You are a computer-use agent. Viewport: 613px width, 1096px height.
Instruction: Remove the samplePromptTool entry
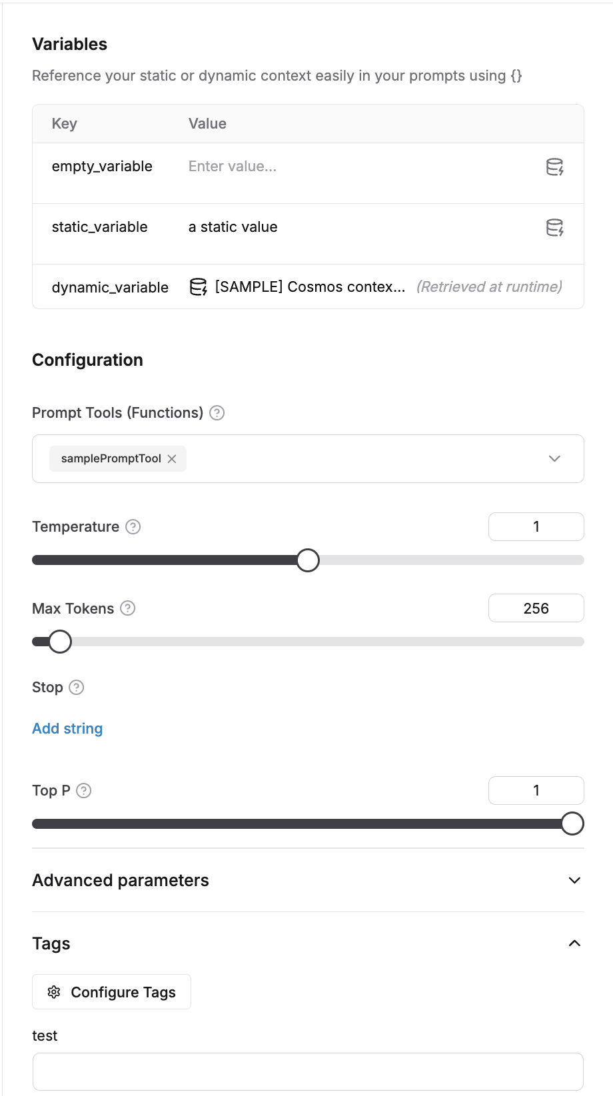(x=172, y=458)
